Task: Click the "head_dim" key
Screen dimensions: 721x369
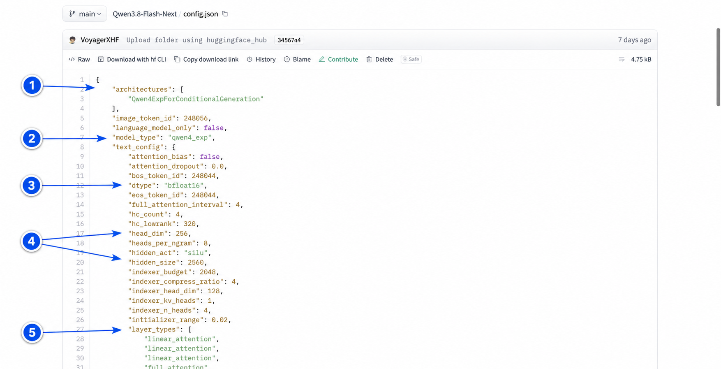Action: tap(148, 234)
